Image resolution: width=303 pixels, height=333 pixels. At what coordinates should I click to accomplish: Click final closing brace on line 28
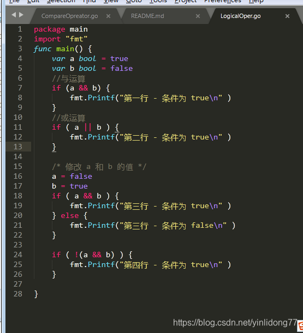[36, 294]
